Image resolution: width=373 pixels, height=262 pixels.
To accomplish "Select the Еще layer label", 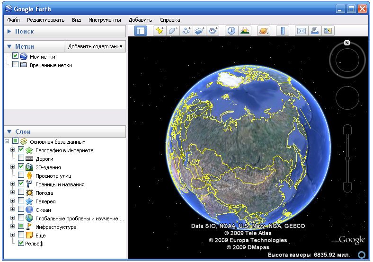I will pyautogui.click(x=40, y=236).
